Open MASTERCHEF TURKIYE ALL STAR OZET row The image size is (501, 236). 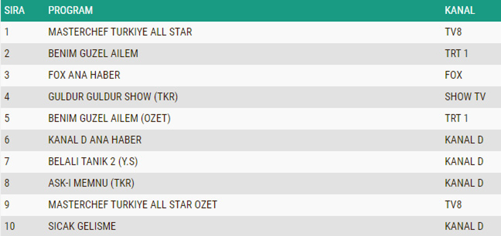(250, 205)
